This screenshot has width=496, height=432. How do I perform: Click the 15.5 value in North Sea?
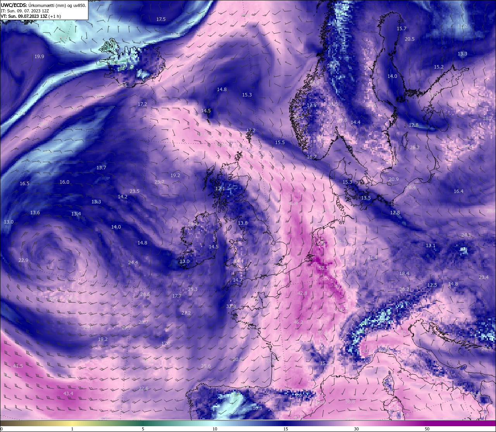coord(280,143)
